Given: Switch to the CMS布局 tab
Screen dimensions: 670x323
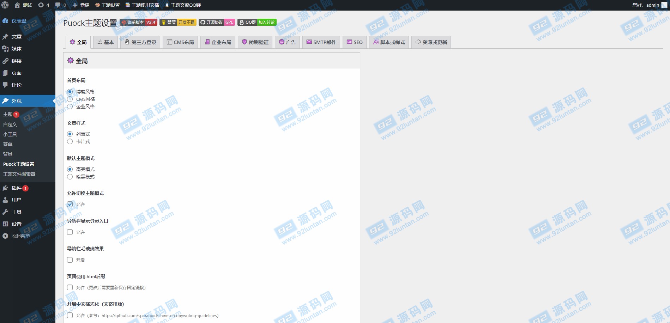Looking at the screenshot, I should click(180, 42).
